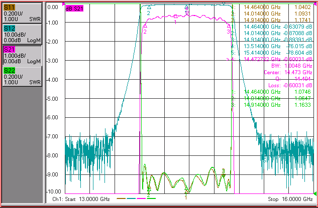Select the S22 SWR trace button

click(22, 77)
